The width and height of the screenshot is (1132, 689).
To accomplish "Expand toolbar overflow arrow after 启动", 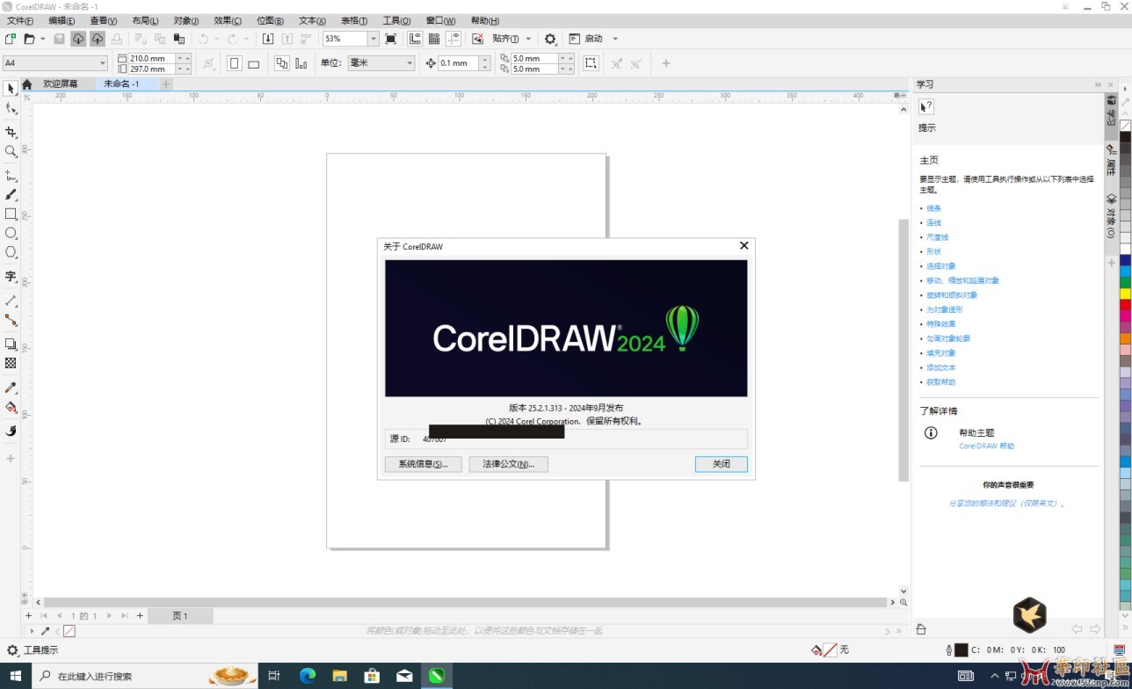I will (x=615, y=39).
